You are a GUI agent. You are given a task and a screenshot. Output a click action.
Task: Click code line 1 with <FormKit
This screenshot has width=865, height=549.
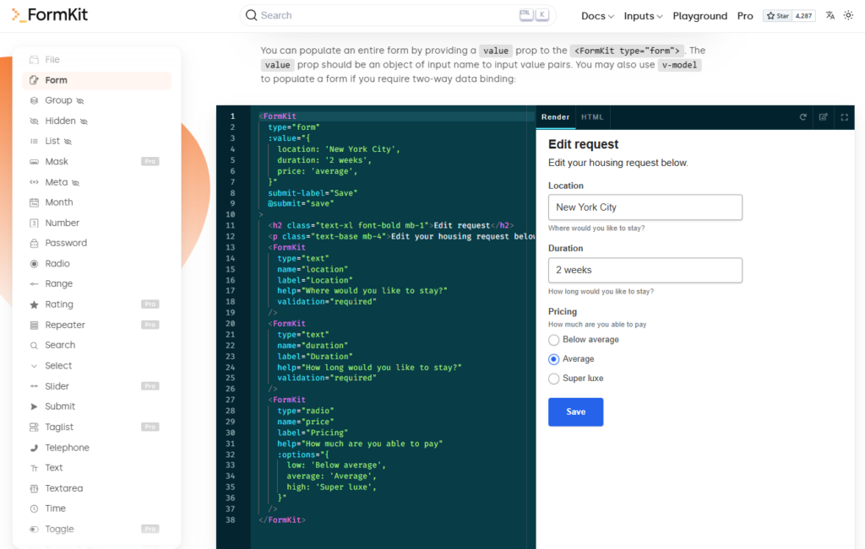pos(393,116)
